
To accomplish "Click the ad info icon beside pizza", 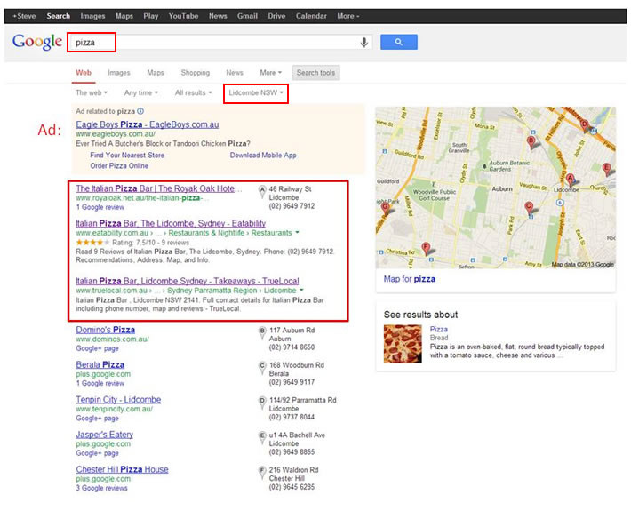I will point(140,111).
